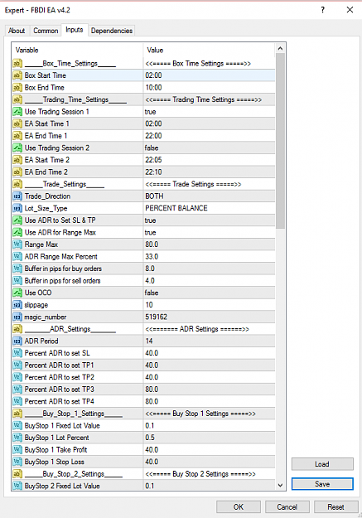Click the magic_number integer icon

tap(17, 317)
